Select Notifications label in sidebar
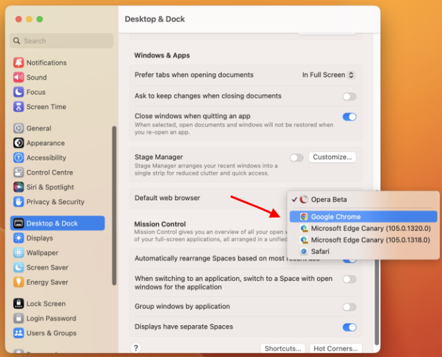Viewport: 442px width, 357px height. [x=46, y=63]
